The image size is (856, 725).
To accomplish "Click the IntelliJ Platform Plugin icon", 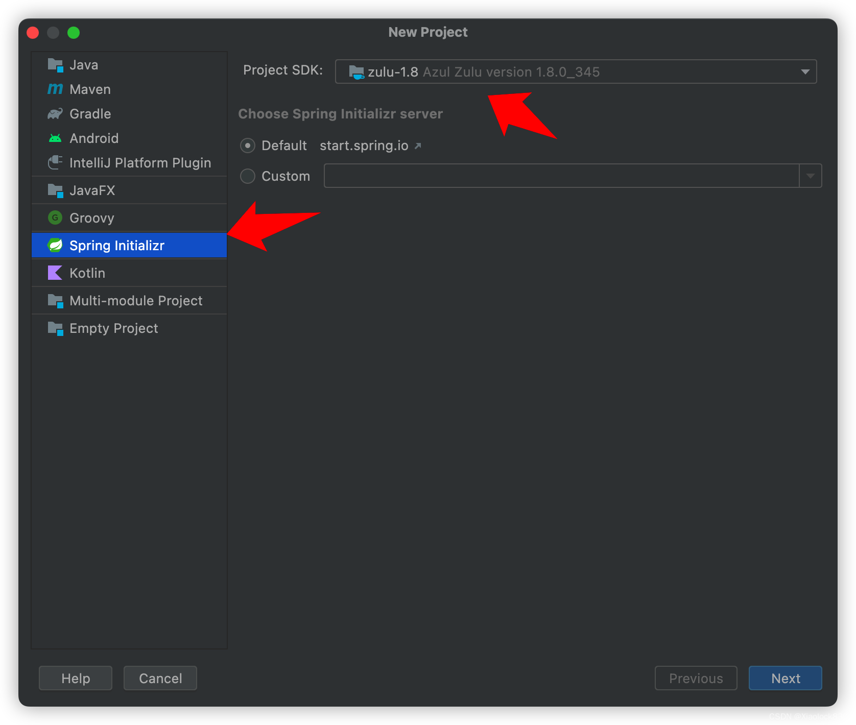I will (x=55, y=163).
